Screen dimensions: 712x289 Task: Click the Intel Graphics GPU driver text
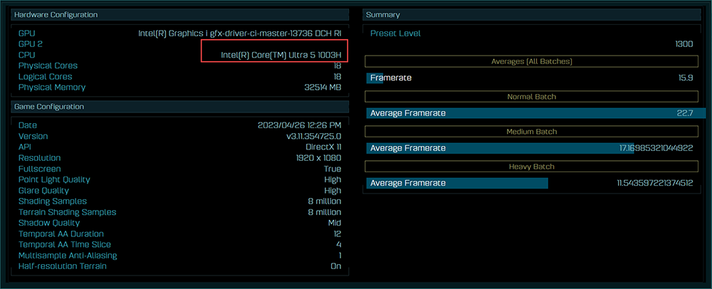239,33
